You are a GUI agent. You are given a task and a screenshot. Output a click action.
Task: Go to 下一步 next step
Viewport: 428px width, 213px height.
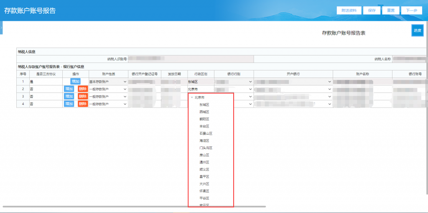click(x=411, y=10)
